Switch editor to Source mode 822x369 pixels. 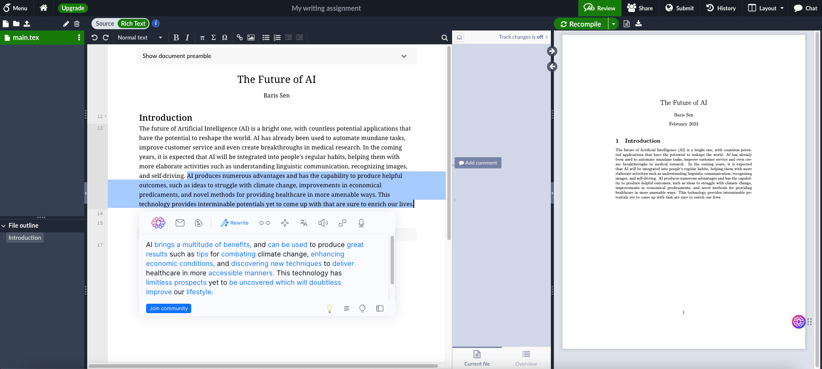[x=105, y=24]
